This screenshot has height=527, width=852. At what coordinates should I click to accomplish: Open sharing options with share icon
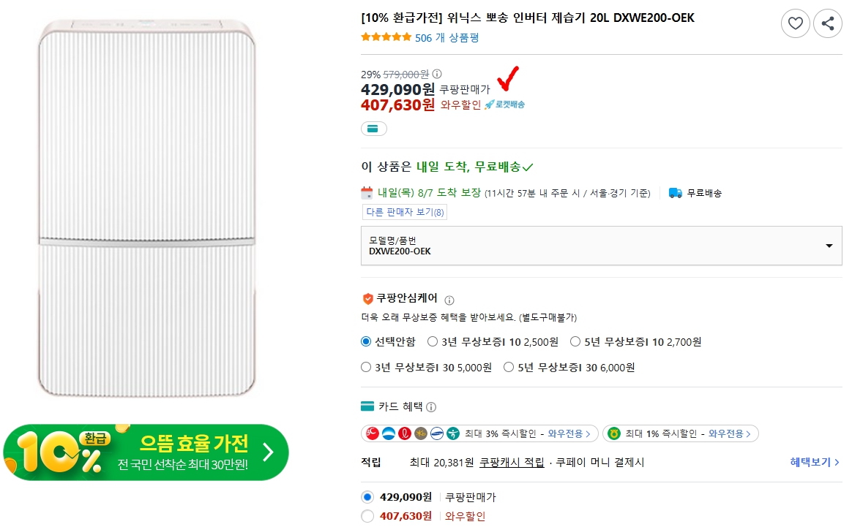click(x=828, y=23)
